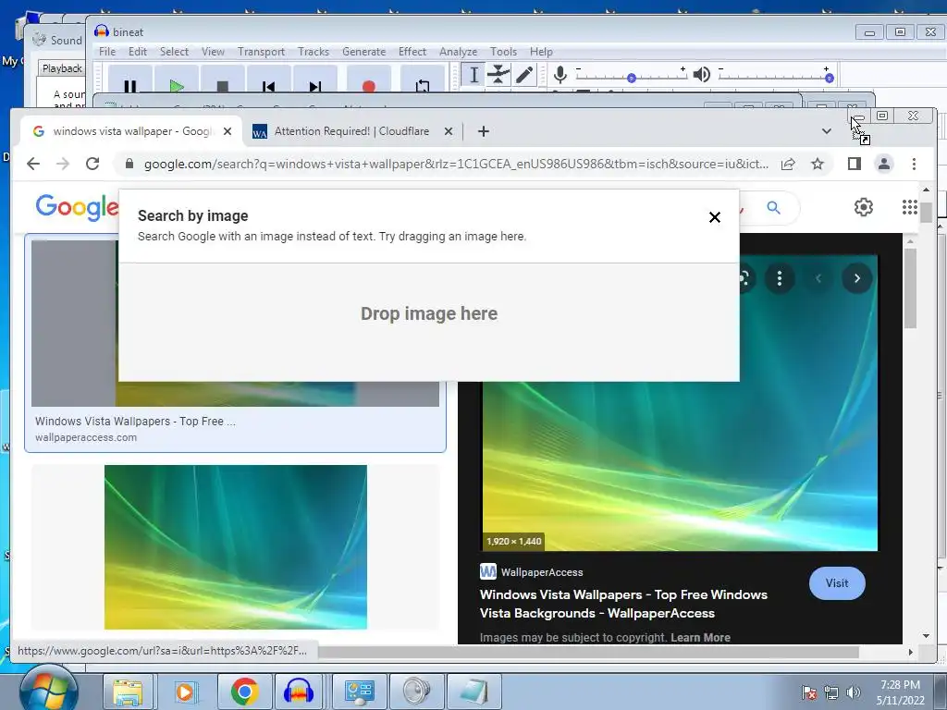Open Audacity Generate menu
The height and width of the screenshot is (710, 947).
point(363,52)
